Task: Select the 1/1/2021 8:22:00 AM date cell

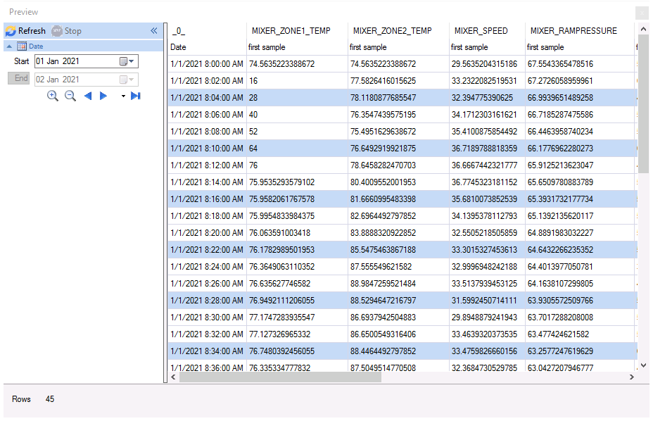Action: 207,250
